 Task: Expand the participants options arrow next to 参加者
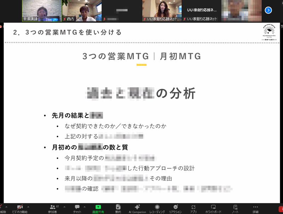(x=64, y=207)
